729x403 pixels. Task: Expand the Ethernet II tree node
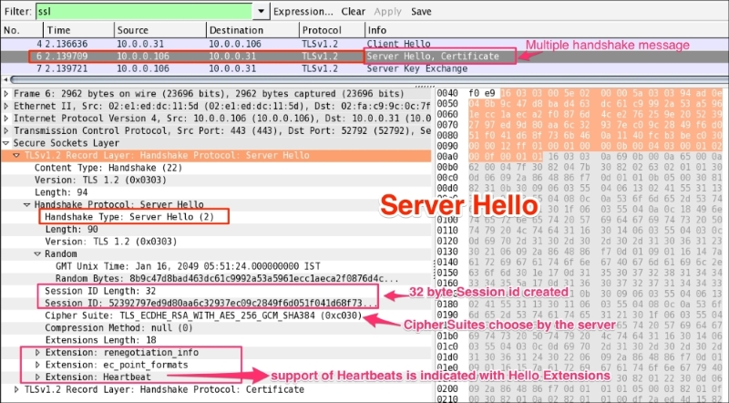click(6, 106)
